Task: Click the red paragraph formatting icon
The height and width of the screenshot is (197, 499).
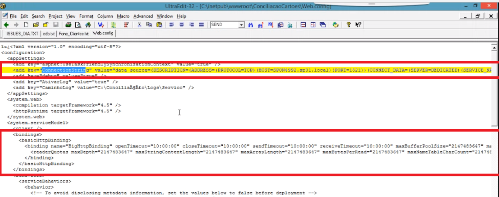Action: tap(126, 25)
